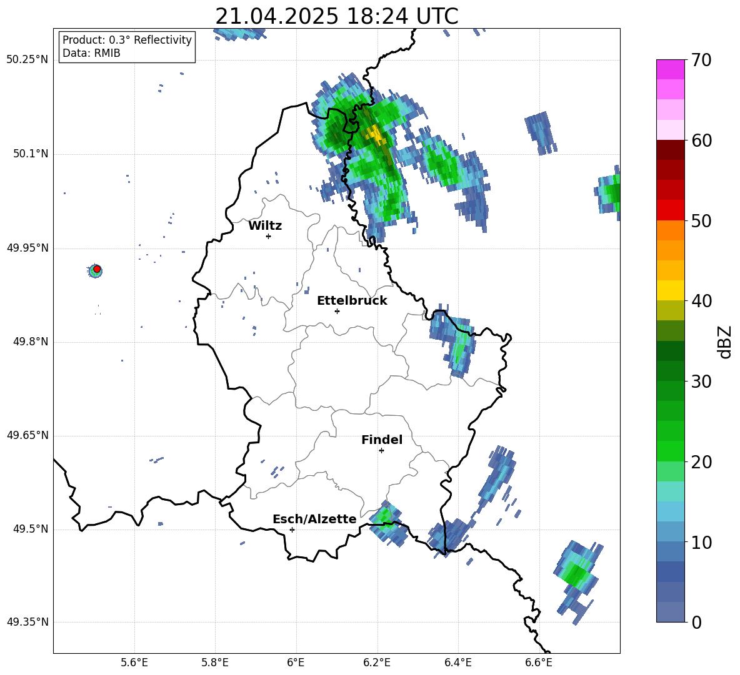Click the bright green 20 dBZ colorbar segment
Viewport: 740px width, 675px height.
click(670, 451)
